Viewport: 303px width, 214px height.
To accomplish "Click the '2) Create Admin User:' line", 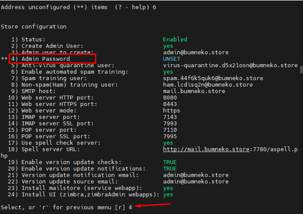I will [47, 46].
